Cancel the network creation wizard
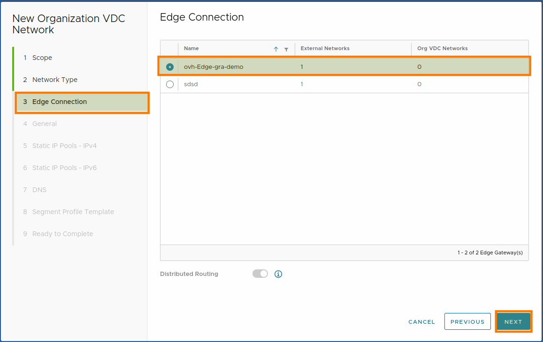 [421, 321]
